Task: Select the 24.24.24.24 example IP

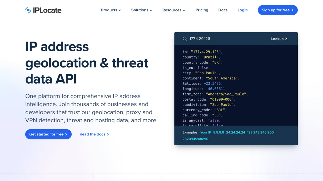Action: pos(236,132)
